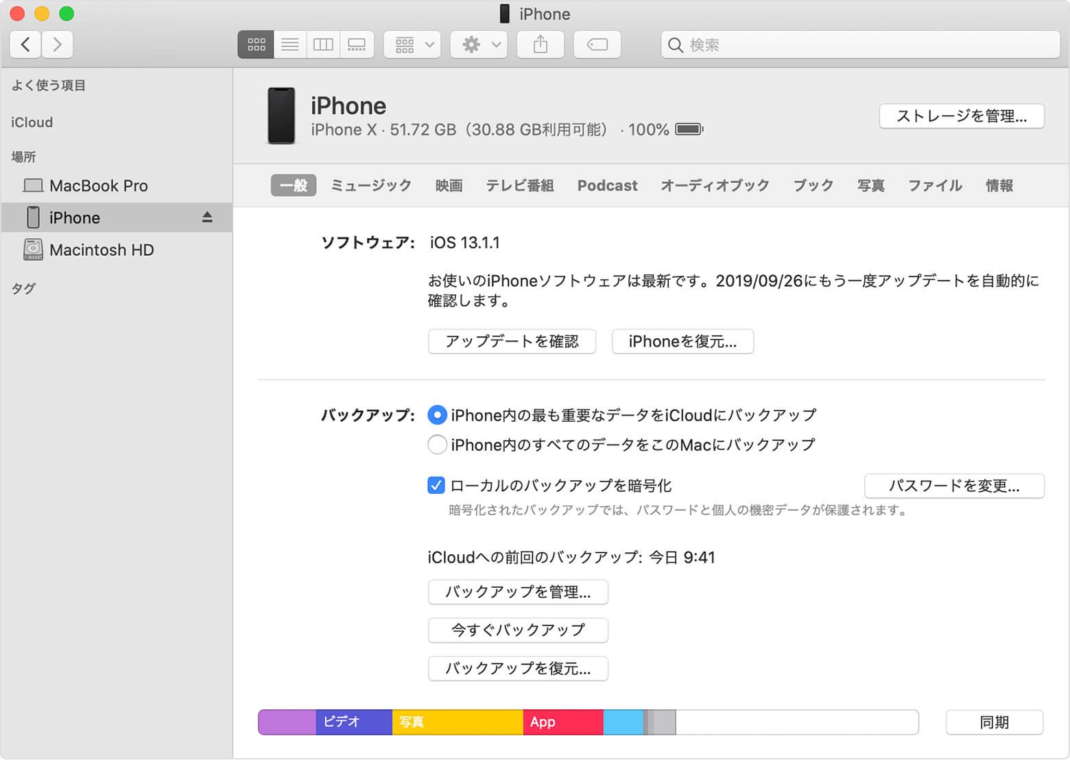Switch Finder to column view
Screen dimensions: 1070x760
pos(323,45)
